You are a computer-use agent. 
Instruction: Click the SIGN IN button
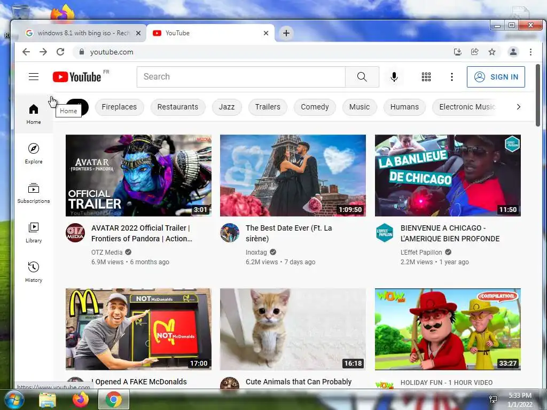pyautogui.click(x=496, y=77)
